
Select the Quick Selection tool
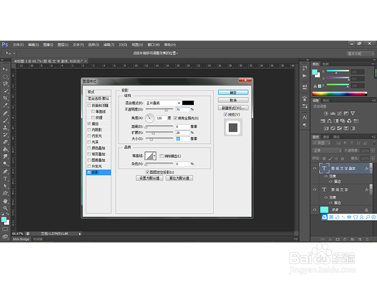[x=5, y=91]
